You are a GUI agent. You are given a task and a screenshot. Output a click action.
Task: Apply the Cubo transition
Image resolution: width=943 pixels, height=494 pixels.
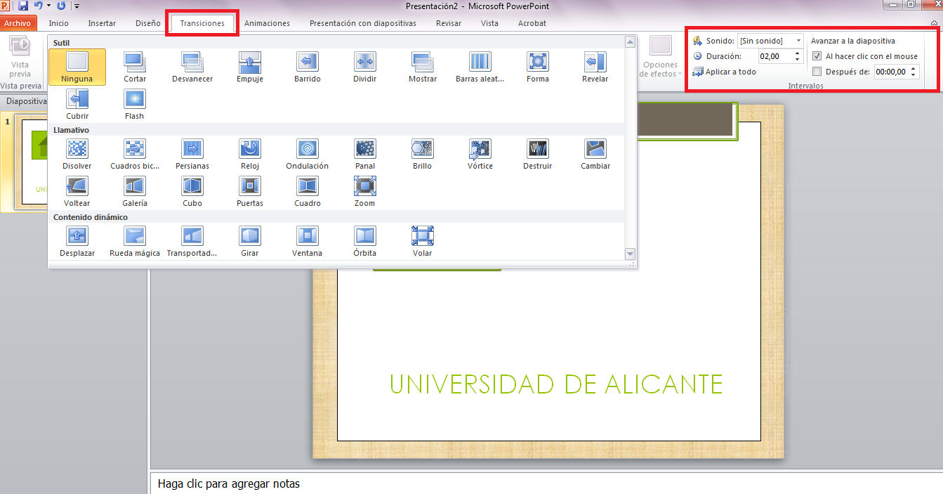pyautogui.click(x=192, y=191)
